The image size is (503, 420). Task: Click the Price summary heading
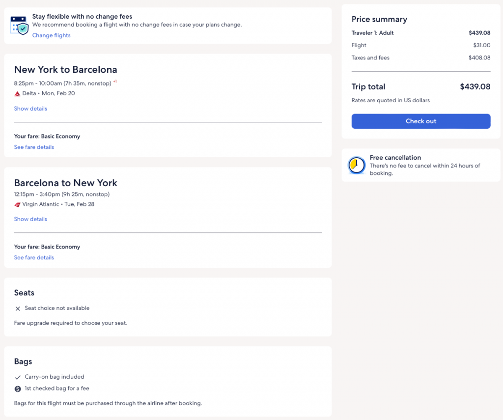point(379,20)
